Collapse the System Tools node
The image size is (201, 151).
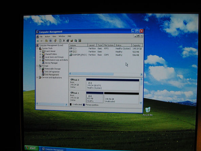tap(37, 48)
